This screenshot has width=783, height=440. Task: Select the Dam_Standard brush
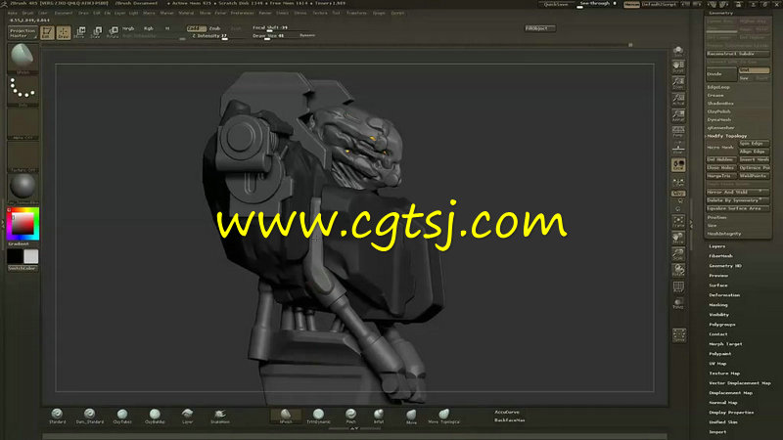(x=90, y=417)
